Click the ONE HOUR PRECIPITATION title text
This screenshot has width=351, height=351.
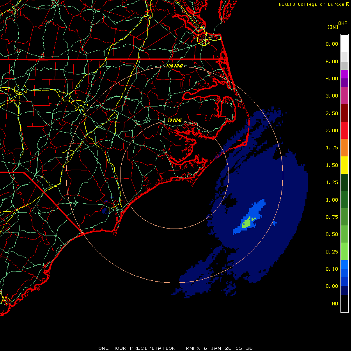click(137, 348)
